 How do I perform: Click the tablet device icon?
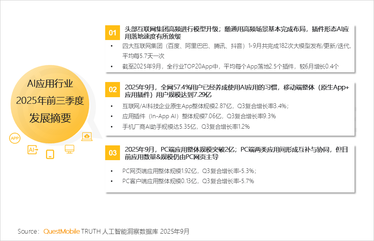pos(50,154)
